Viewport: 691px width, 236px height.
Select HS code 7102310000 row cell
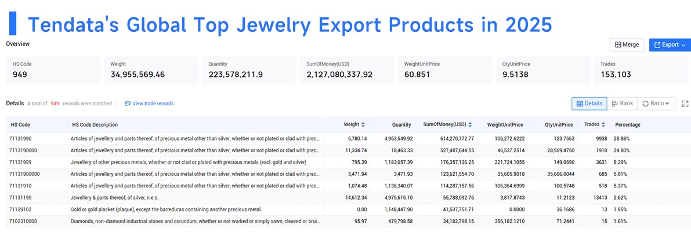coord(23,222)
